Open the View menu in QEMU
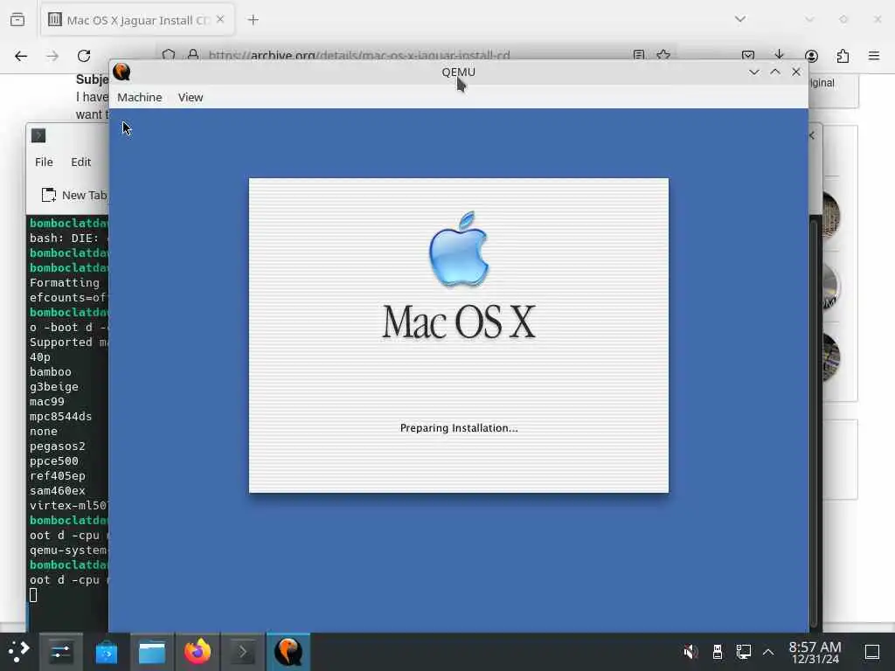The image size is (895, 671). (190, 97)
